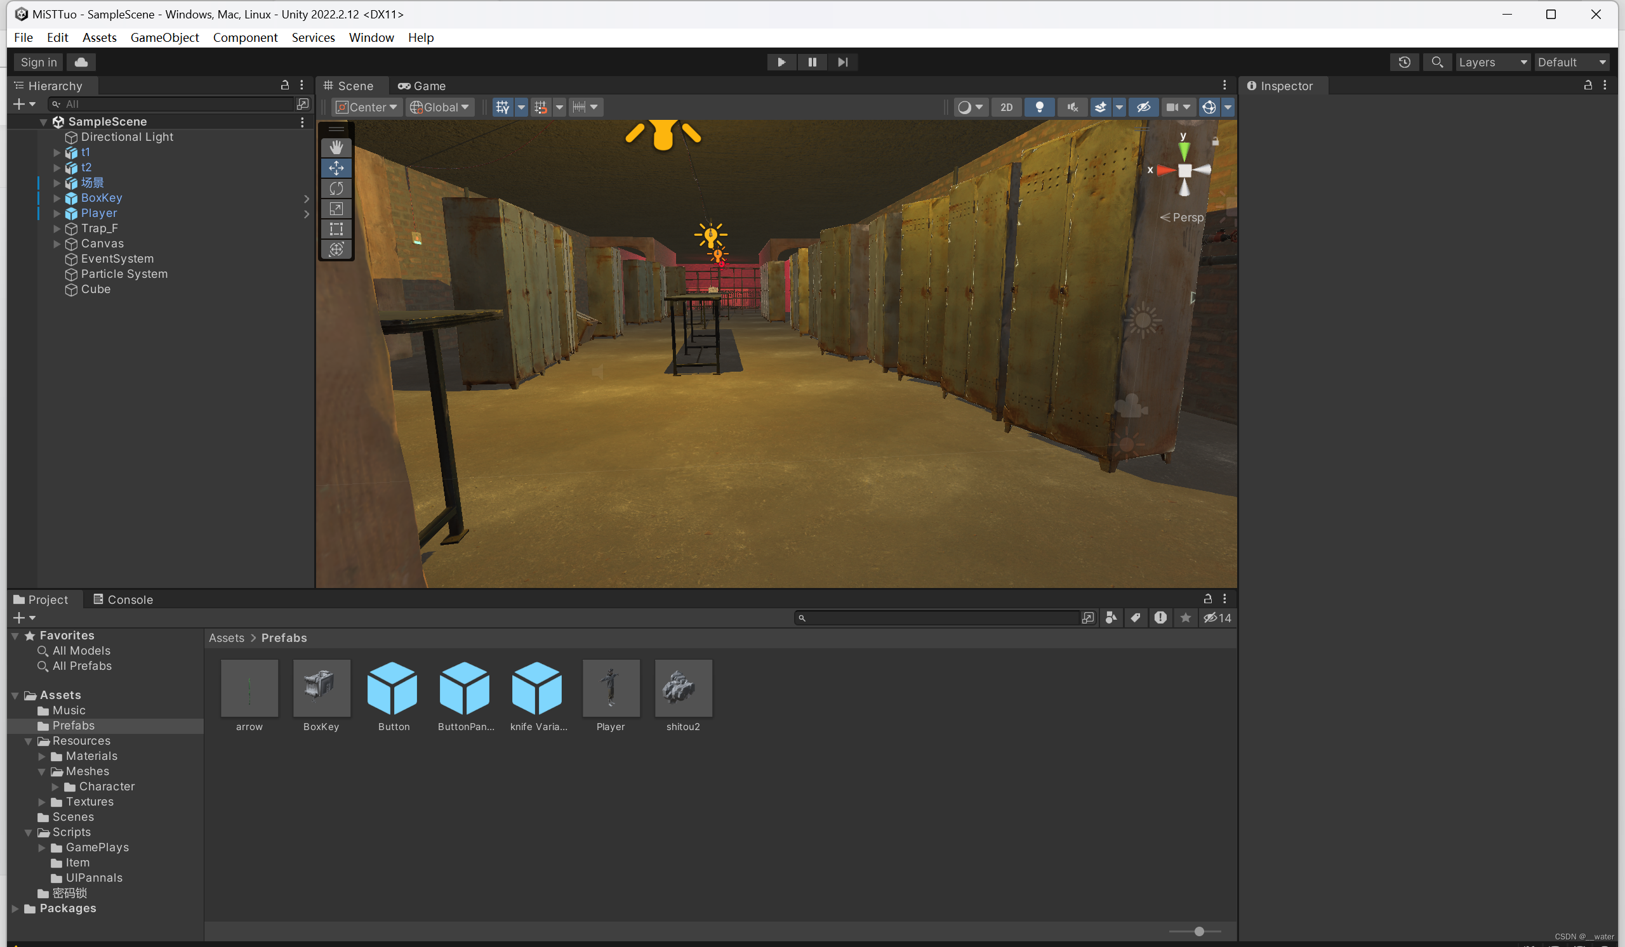The height and width of the screenshot is (947, 1625).
Task: Click the cloud services icon
Action: tap(81, 62)
